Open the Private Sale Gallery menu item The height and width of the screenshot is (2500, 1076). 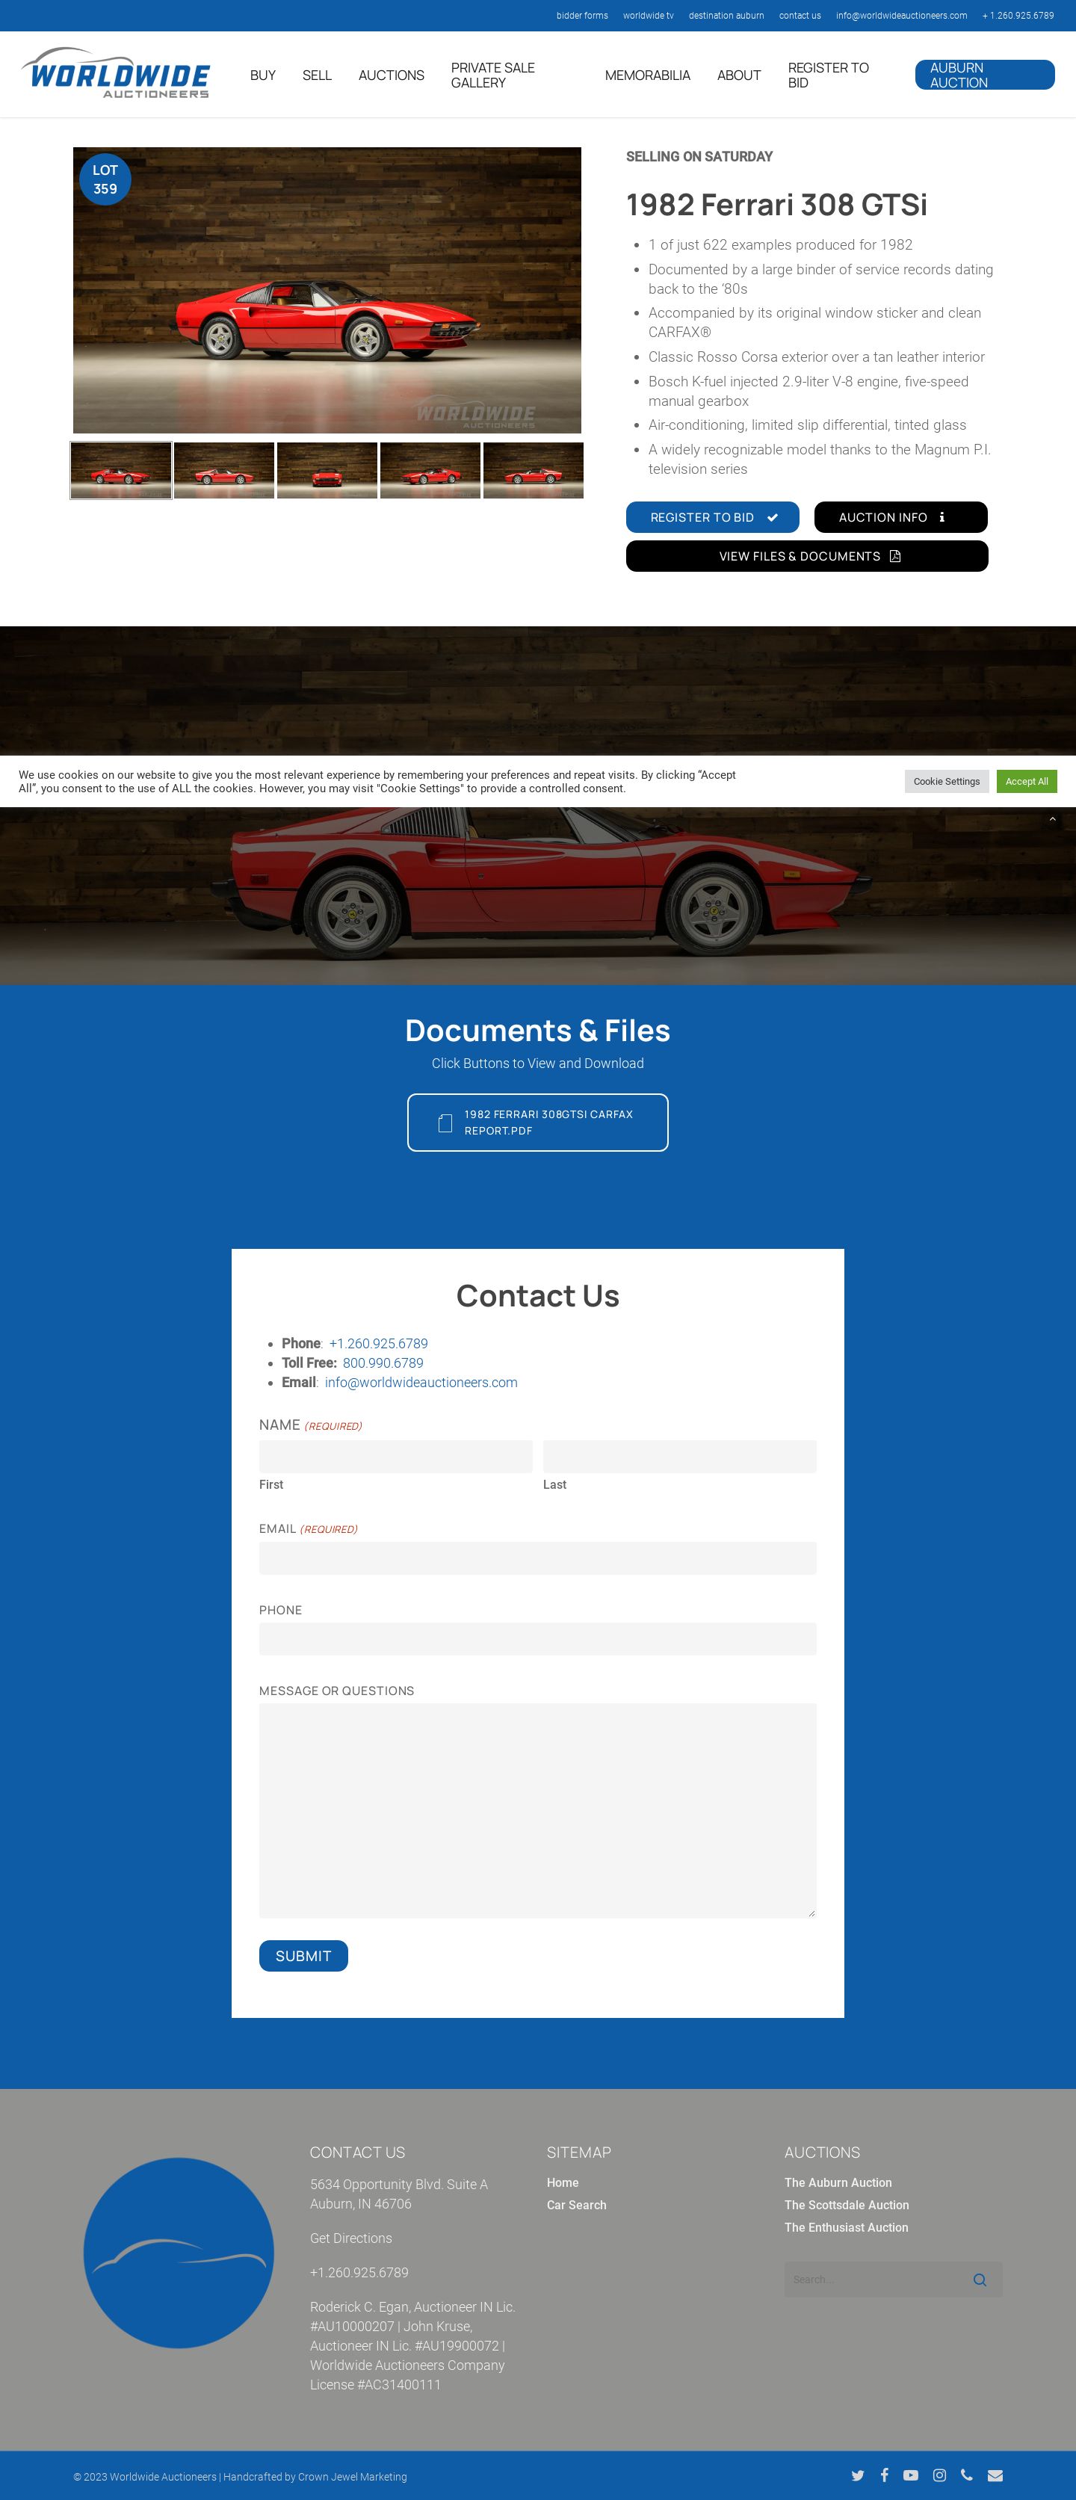coord(493,75)
